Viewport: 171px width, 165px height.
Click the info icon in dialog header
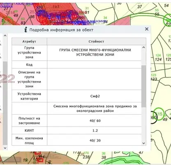click(x=25, y=30)
